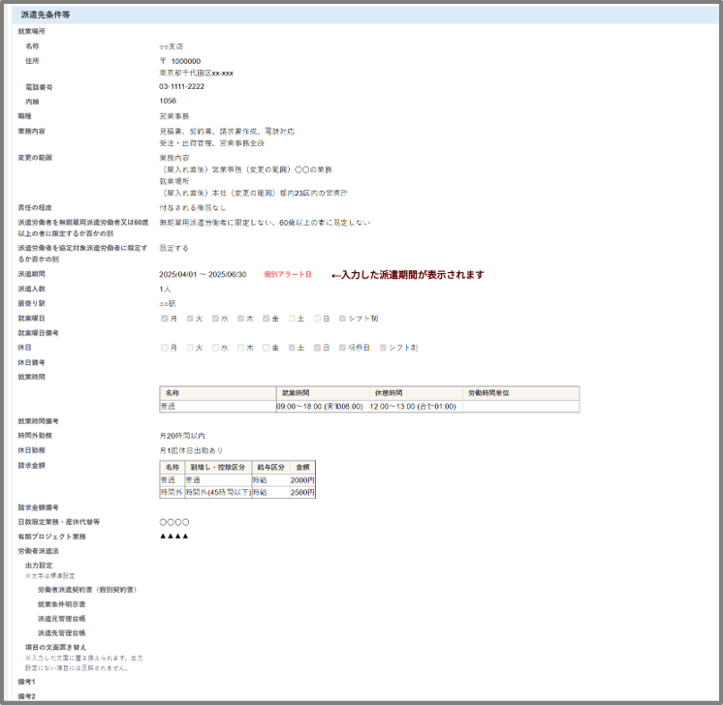This screenshot has width=723, height=705.
Task: Toggle 木 checkbox in 就業曜日 row
Action: tap(240, 319)
